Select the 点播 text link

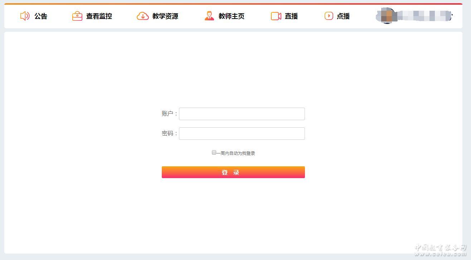[343, 16]
